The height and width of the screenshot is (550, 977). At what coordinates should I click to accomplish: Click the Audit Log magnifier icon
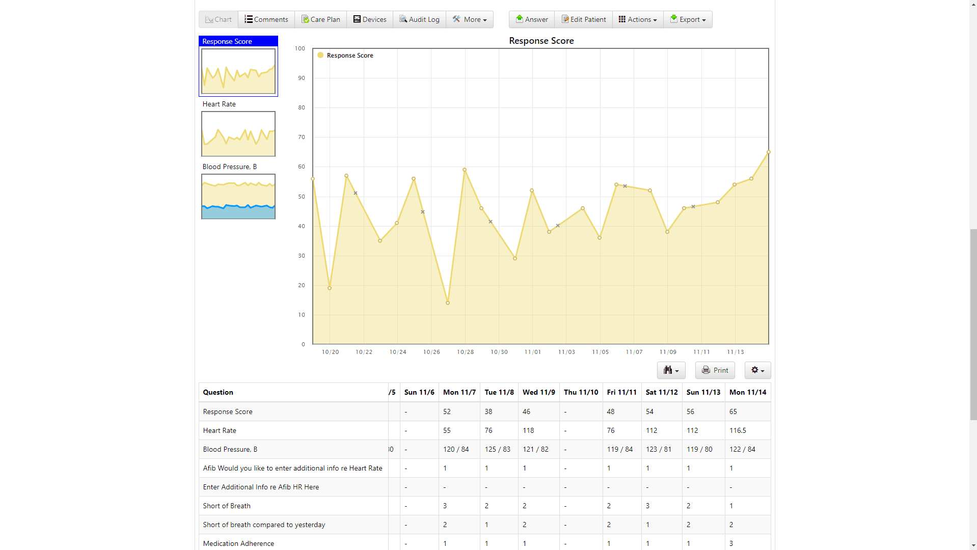tap(403, 19)
